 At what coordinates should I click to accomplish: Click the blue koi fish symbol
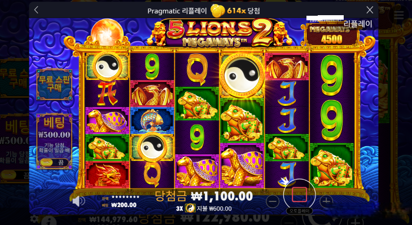[x=152, y=120]
